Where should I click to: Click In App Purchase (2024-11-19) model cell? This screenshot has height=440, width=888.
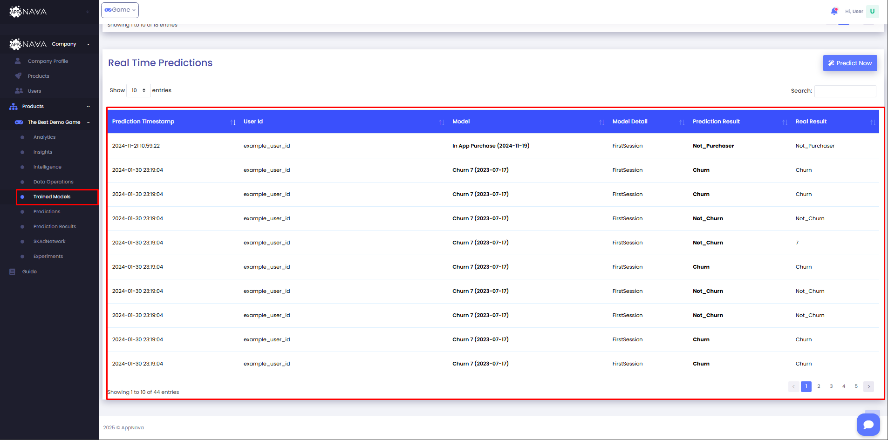click(x=491, y=146)
